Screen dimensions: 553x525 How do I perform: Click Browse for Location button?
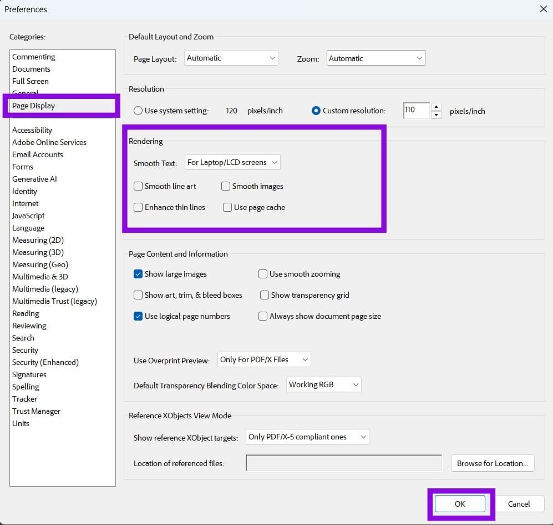[493, 463]
